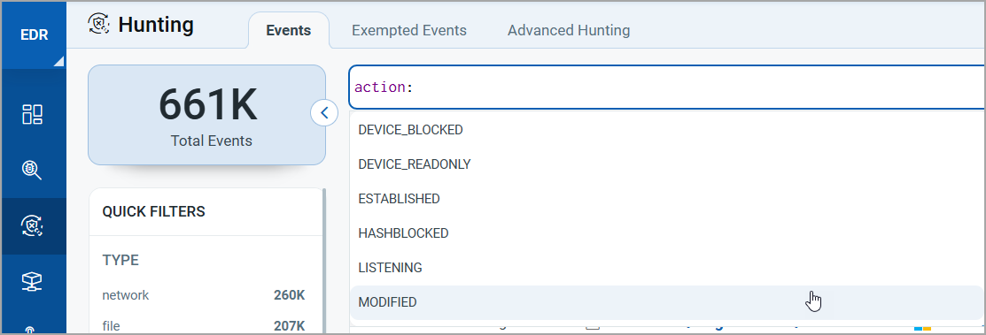
Task: Expand the EDR module switcher
Action: click(x=34, y=35)
